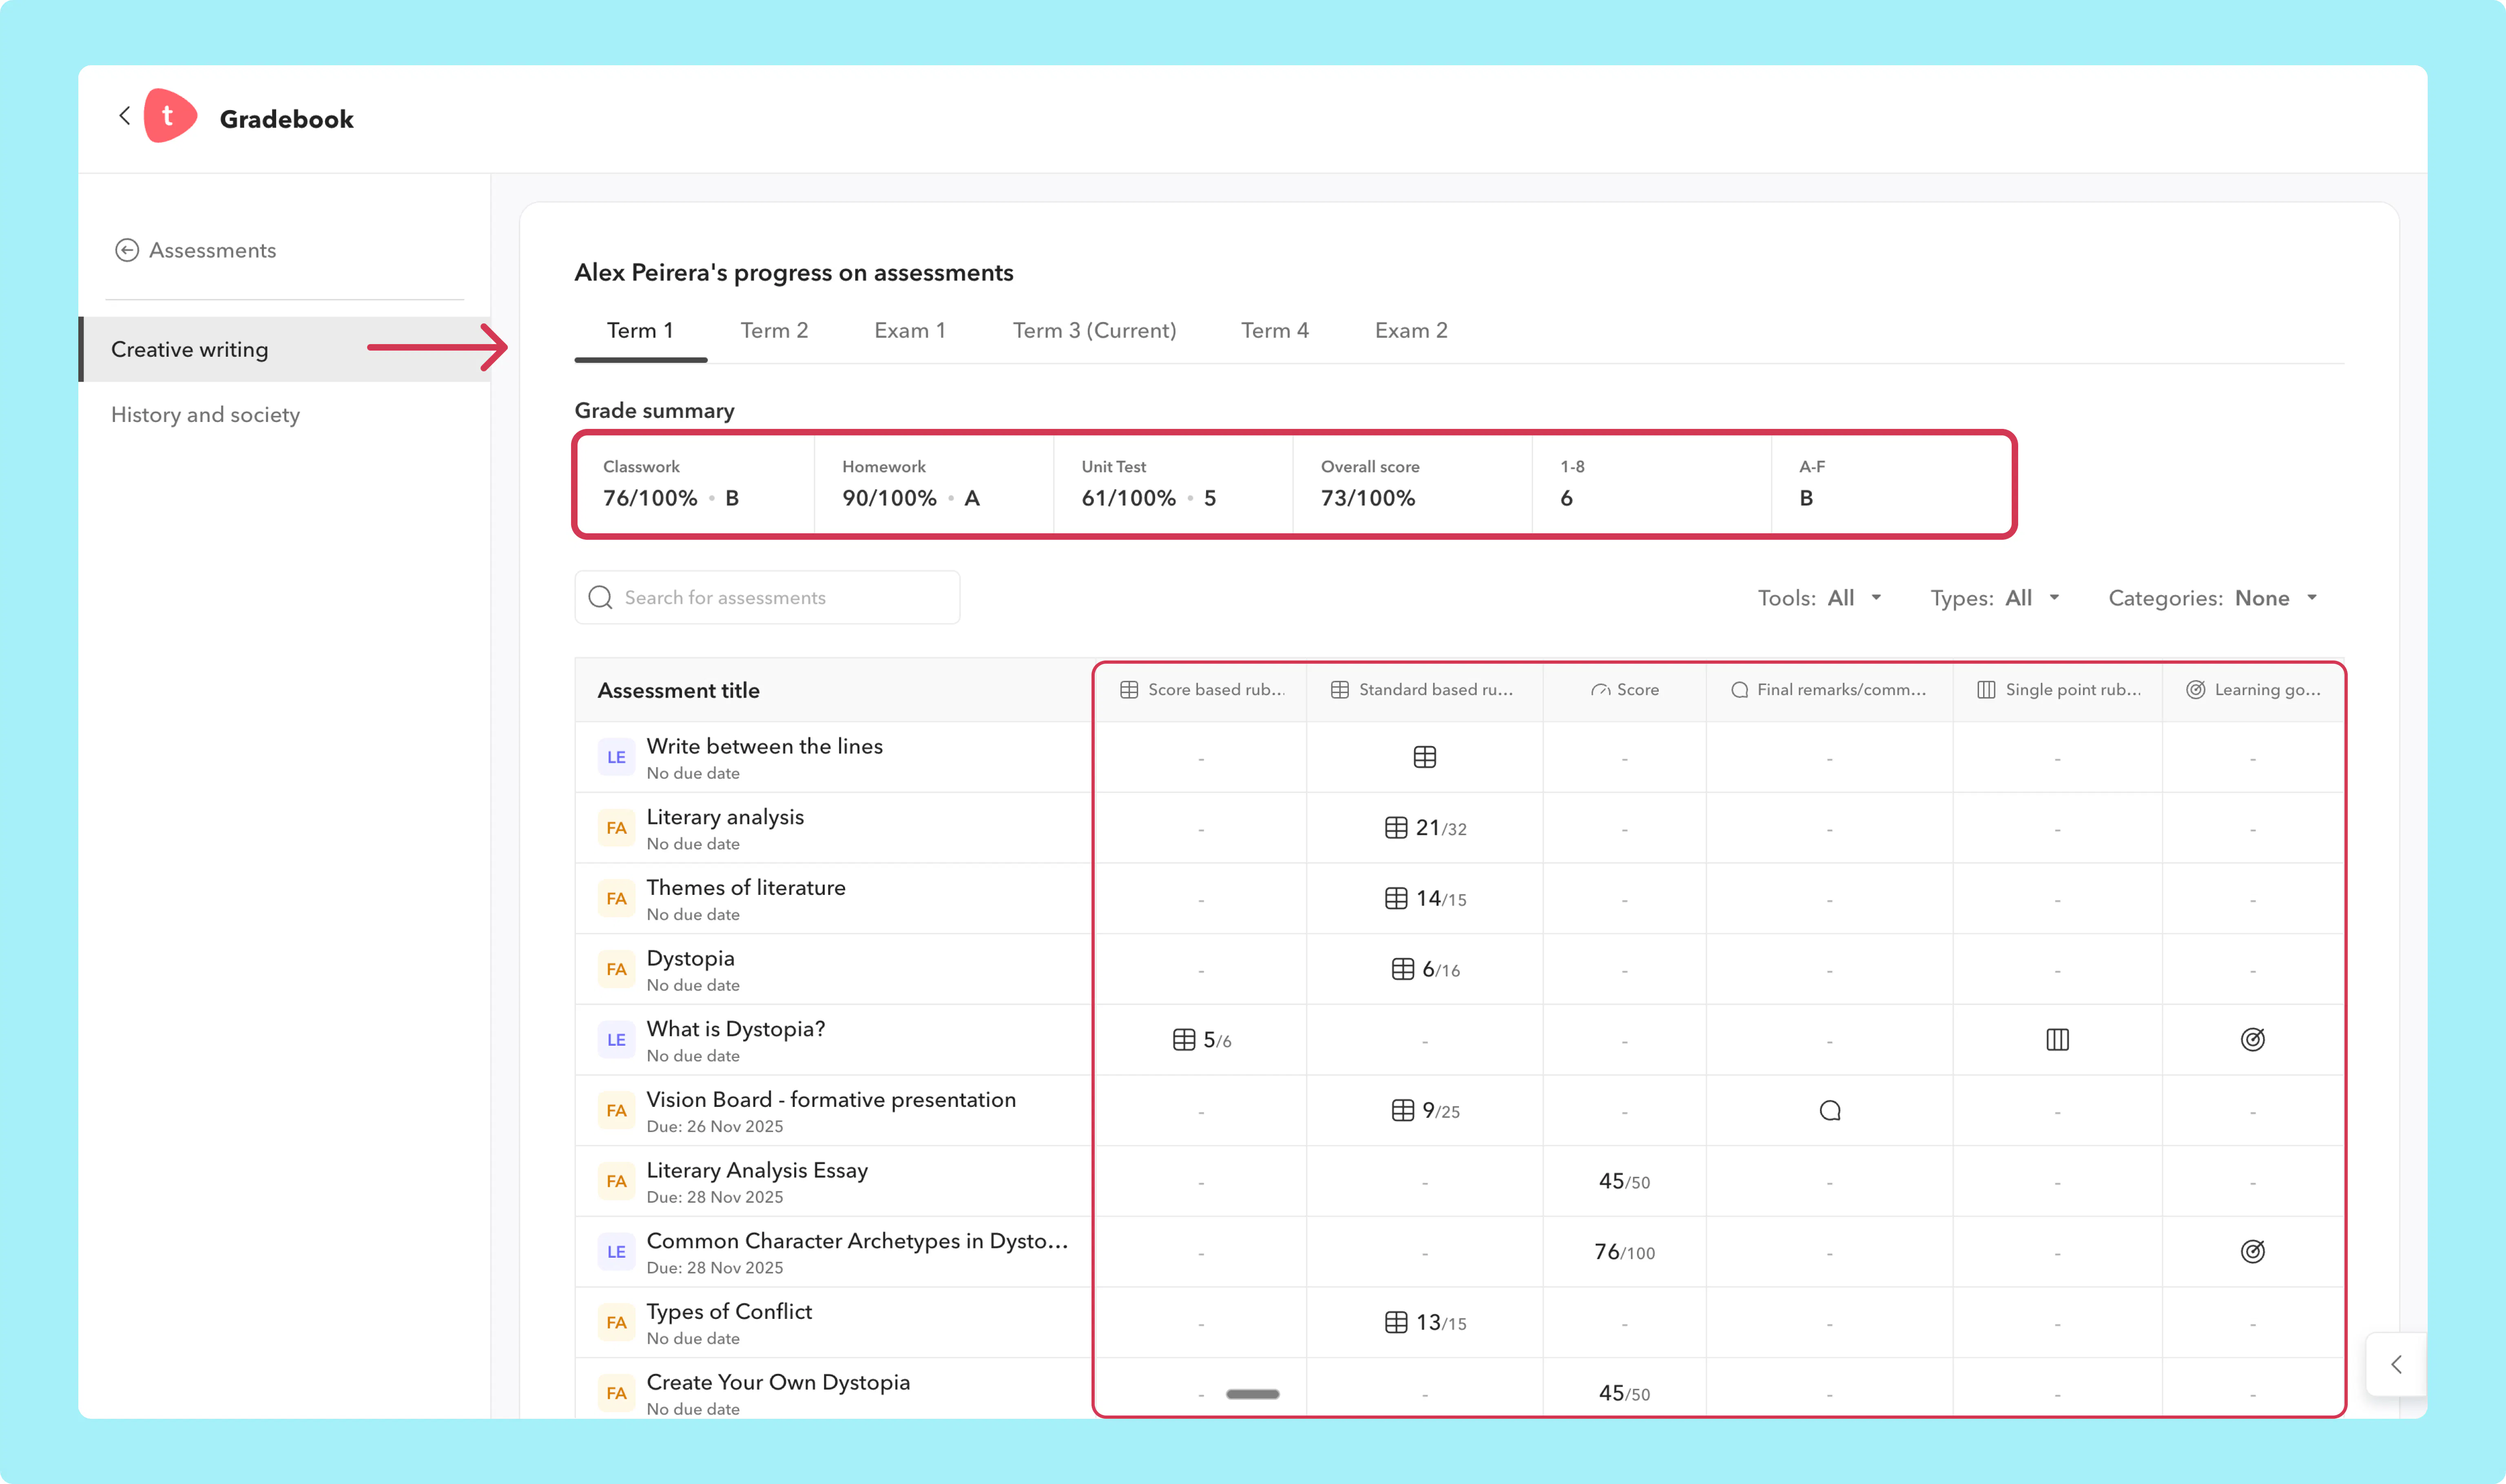Switch to the Term 4 tab
Image resolution: width=2506 pixels, height=1484 pixels.
click(x=1275, y=331)
